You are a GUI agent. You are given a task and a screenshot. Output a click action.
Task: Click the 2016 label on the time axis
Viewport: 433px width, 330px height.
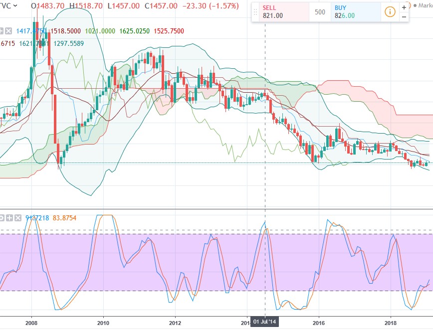tap(319, 323)
